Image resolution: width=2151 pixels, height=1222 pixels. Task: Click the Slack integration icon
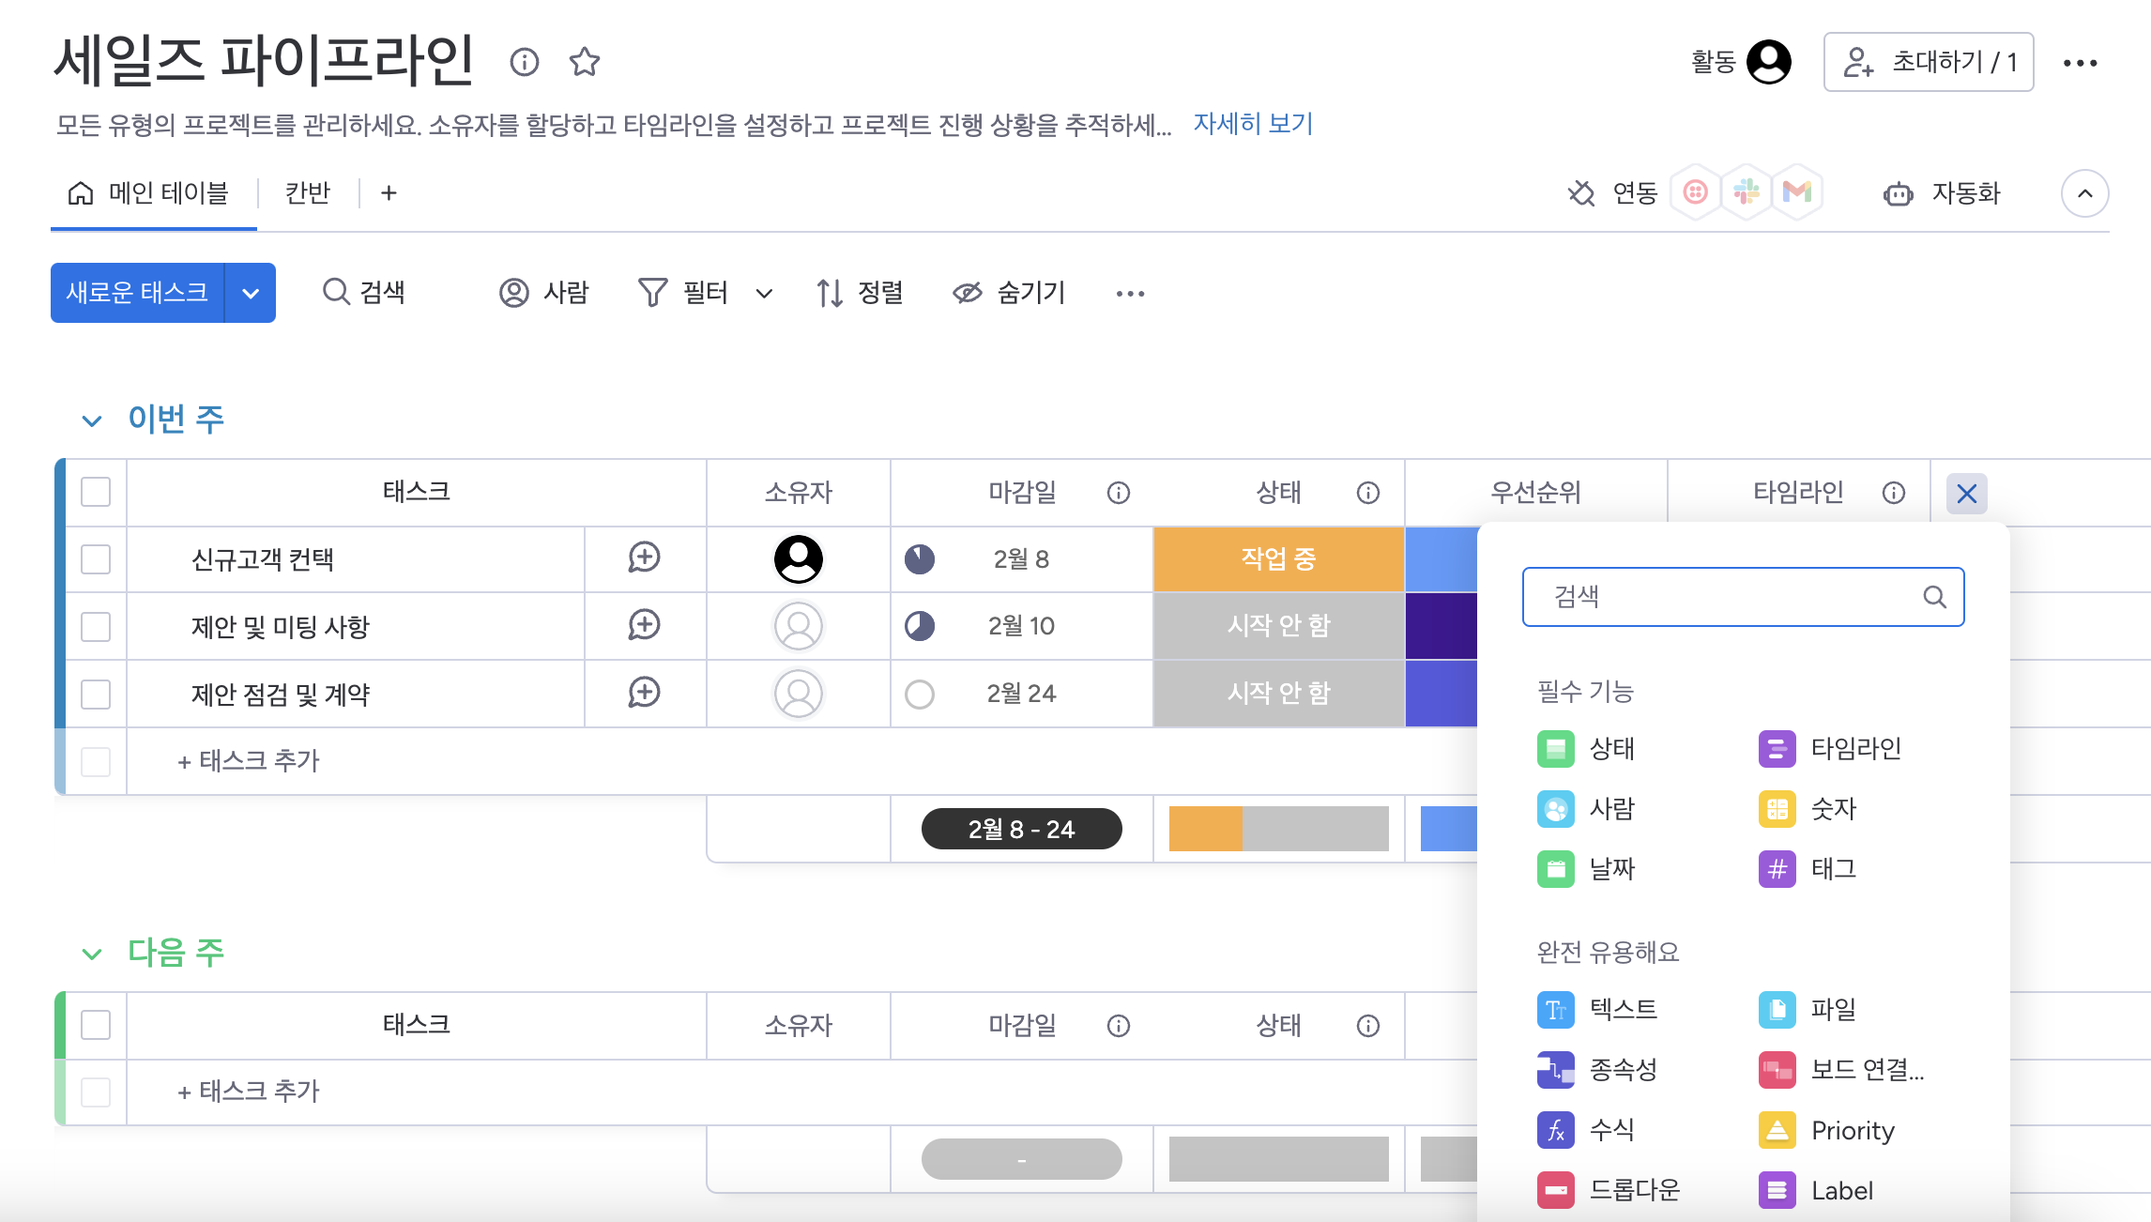pos(1746,192)
